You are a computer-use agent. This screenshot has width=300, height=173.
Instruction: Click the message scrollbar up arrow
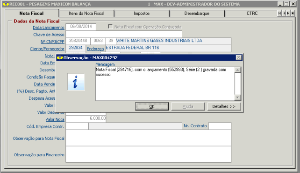tap(237, 70)
